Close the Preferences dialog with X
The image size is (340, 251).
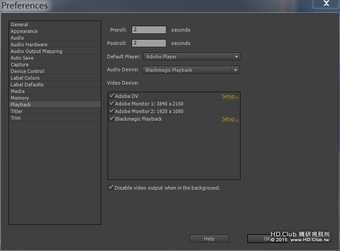(x=326, y=4)
